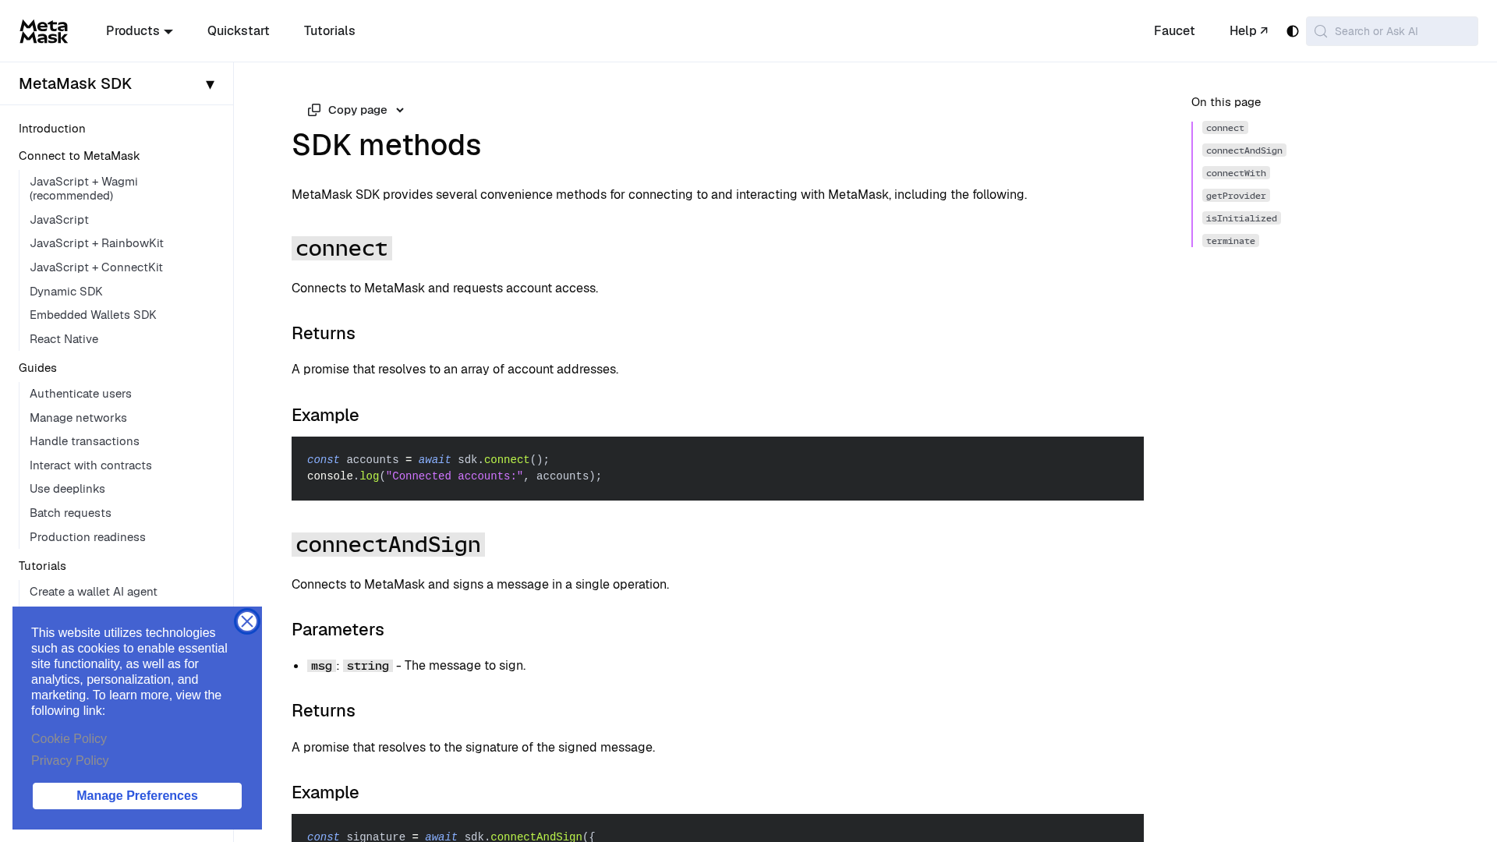Click the Manage Preferences button
The width and height of the screenshot is (1497, 842).
pos(137,796)
